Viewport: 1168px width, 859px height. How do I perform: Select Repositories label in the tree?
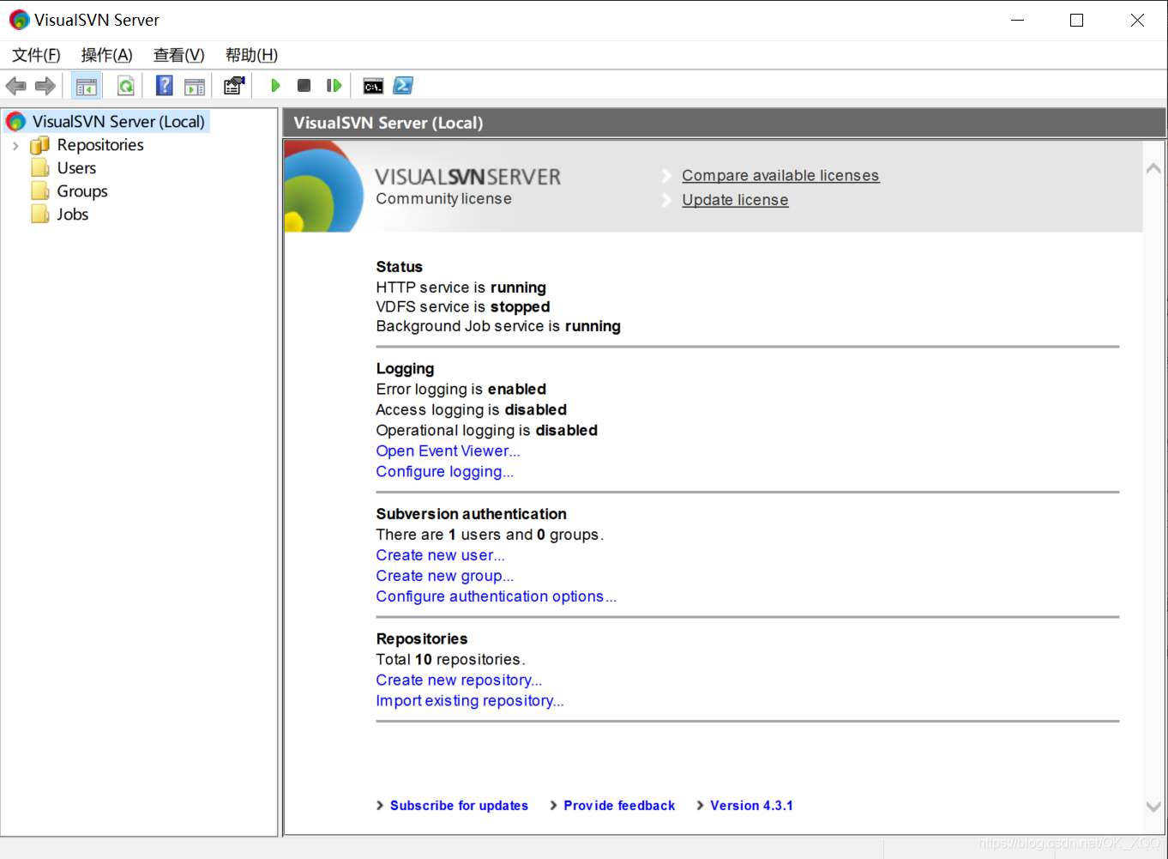click(x=100, y=145)
